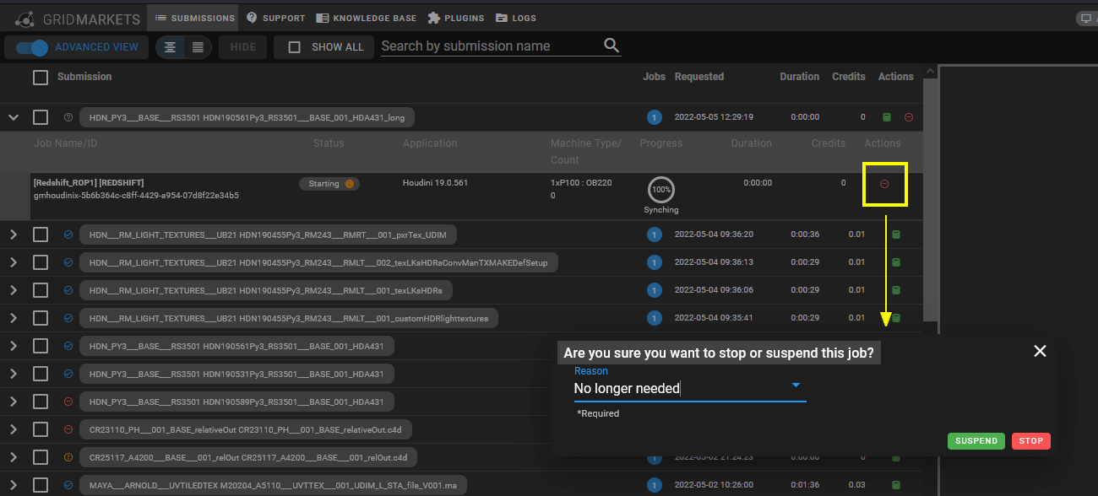Click completed-status icon on HDN190531Py3 row
This screenshot has height=496, width=1098.
point(68,374)
